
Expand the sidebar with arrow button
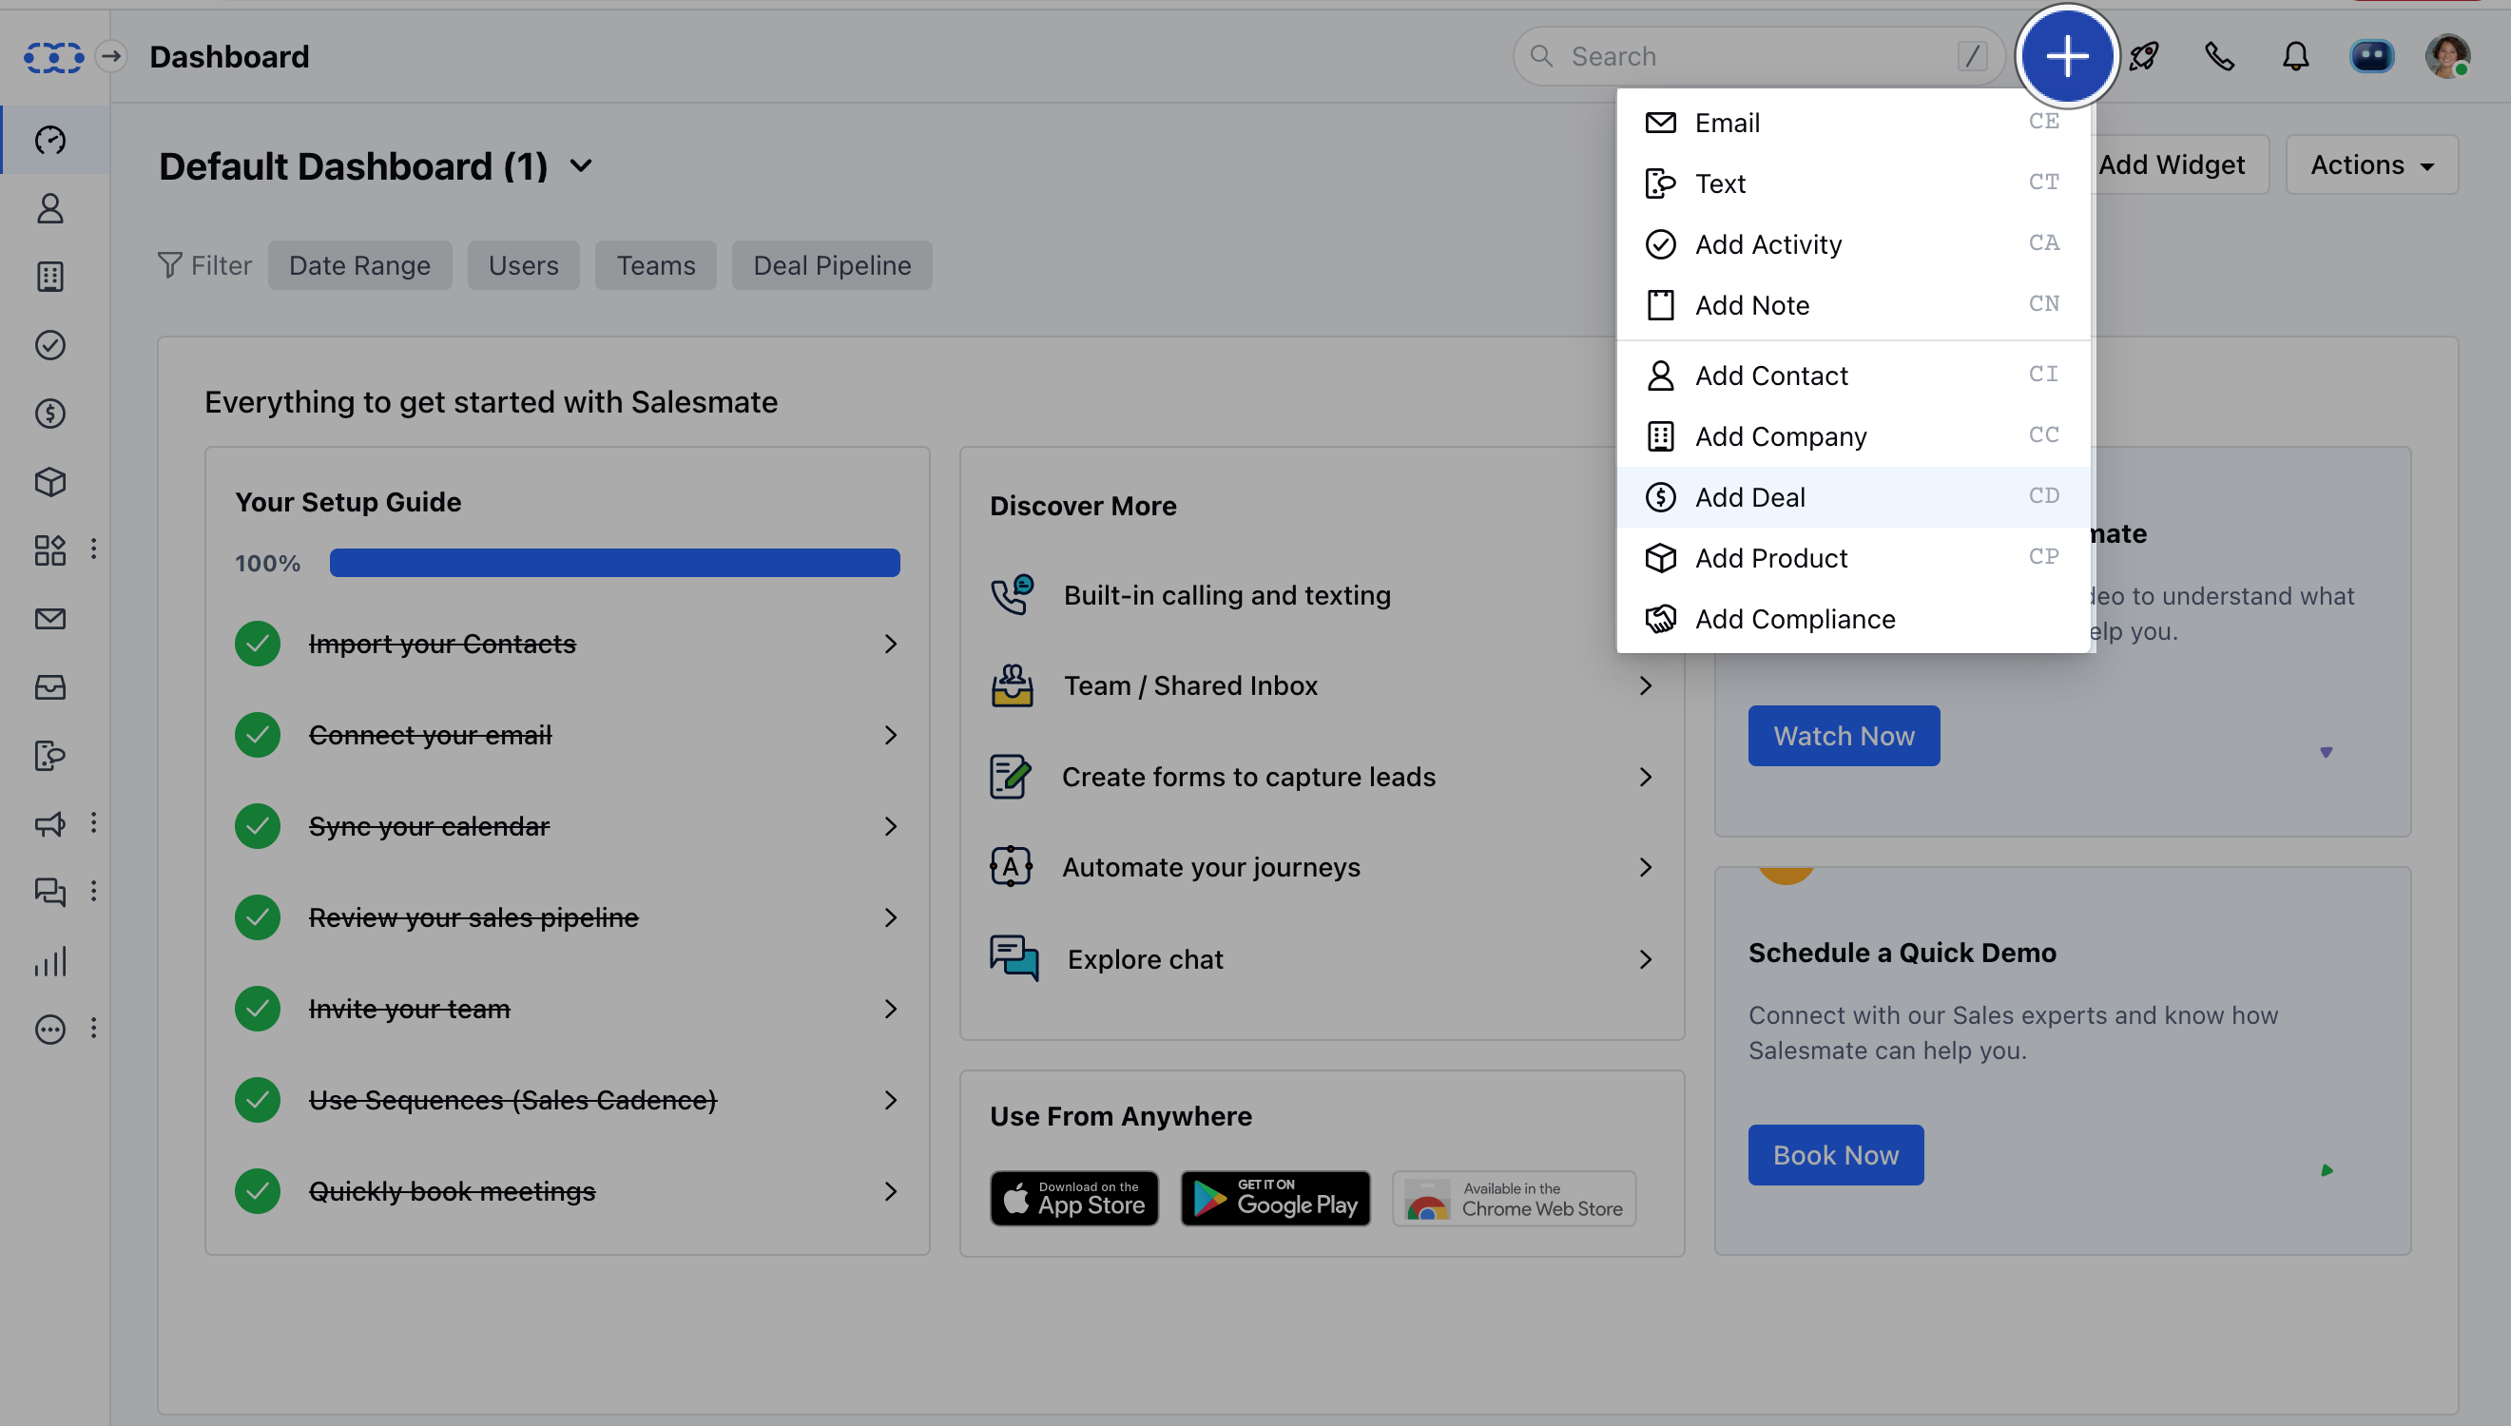[111, 56]
